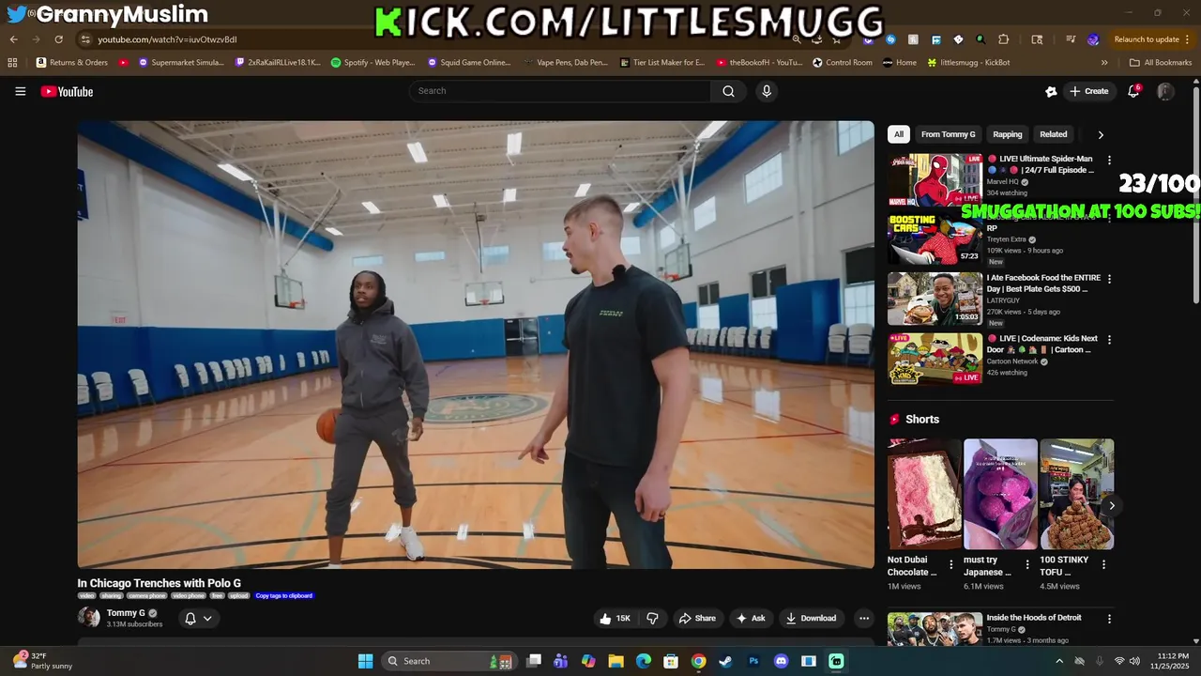Open Supermarket Simula... bookmark
Image resolution: width=1201 pixels, height=676 pixels.
tap(181, 63)
